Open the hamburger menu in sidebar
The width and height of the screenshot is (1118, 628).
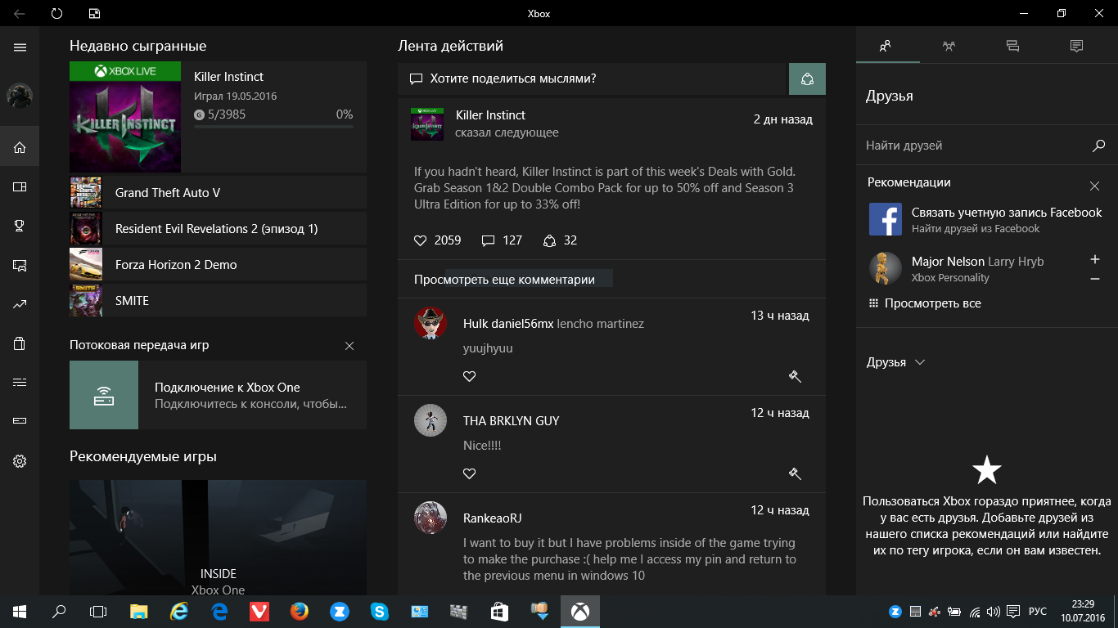pos(20,47)
